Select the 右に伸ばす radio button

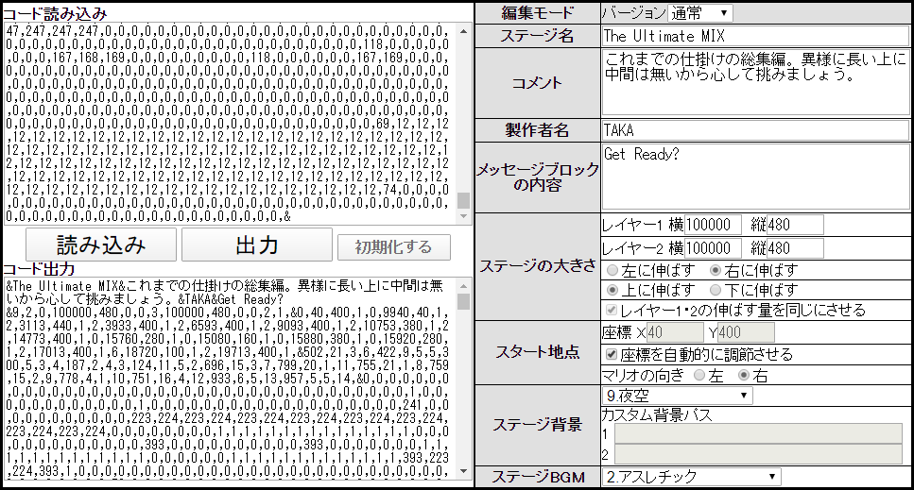[x=716, y=270]
